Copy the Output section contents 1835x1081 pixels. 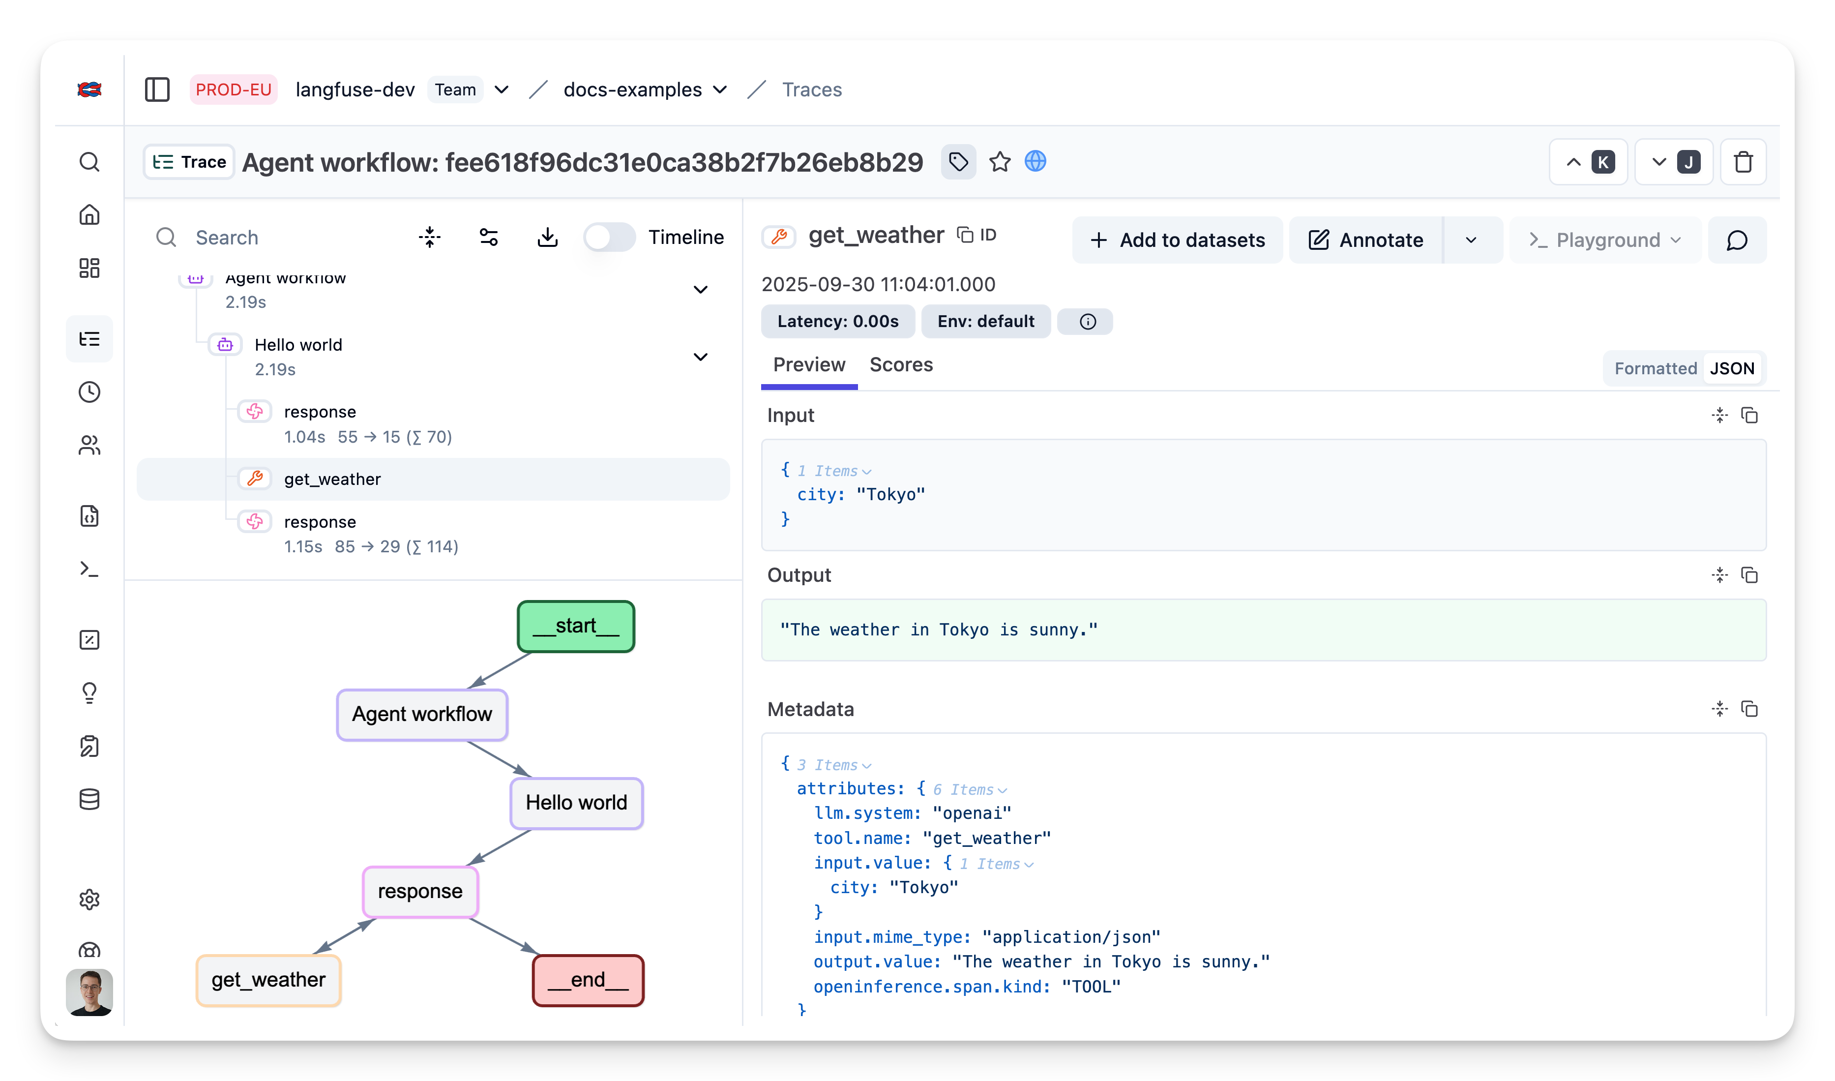1750,575
